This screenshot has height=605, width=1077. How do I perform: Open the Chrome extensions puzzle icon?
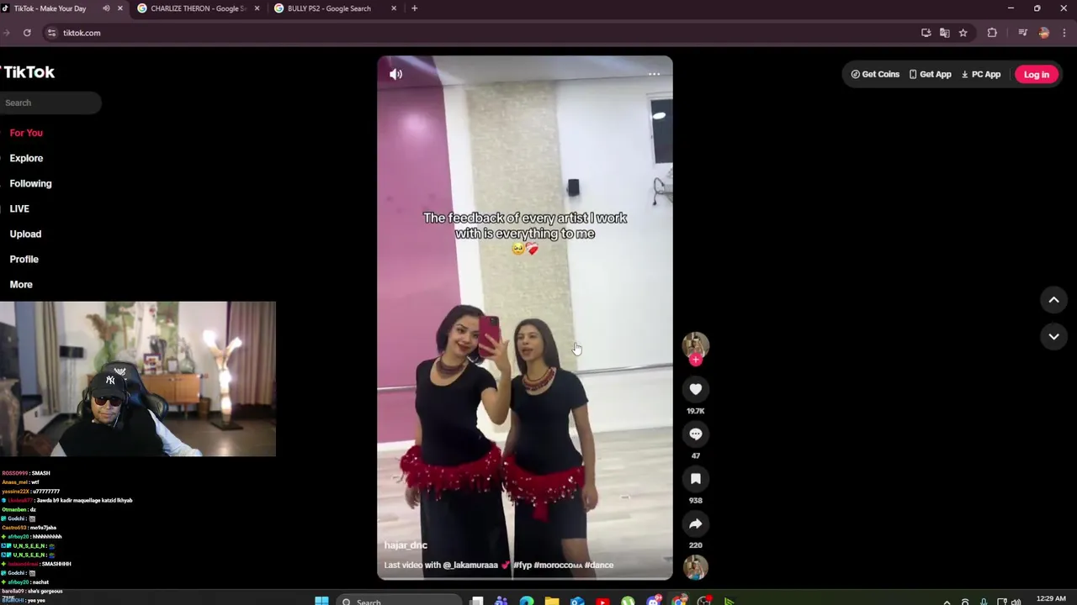coord(992,33)
